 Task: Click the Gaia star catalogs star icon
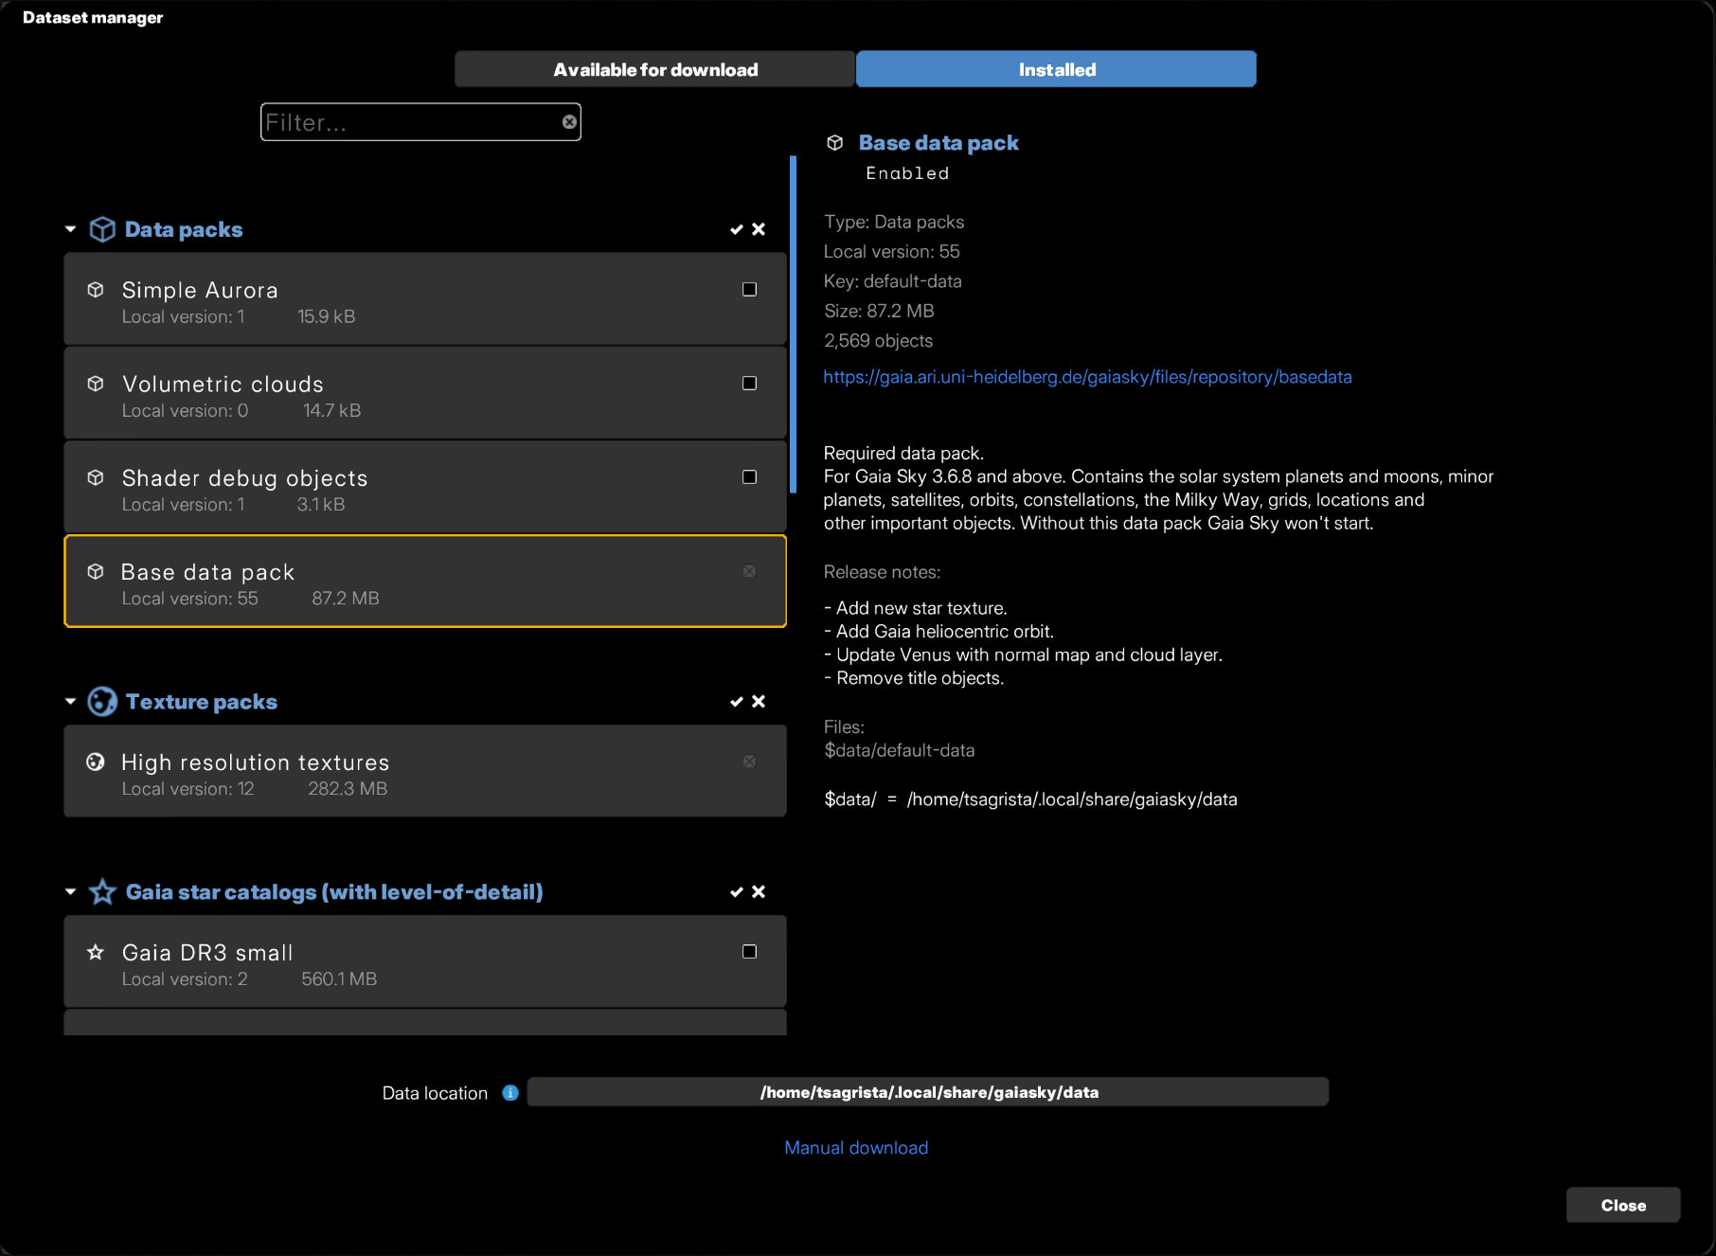tap(102, 892)
